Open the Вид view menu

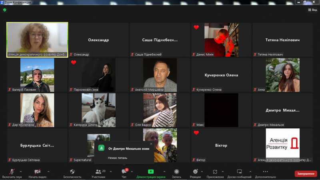312,10
